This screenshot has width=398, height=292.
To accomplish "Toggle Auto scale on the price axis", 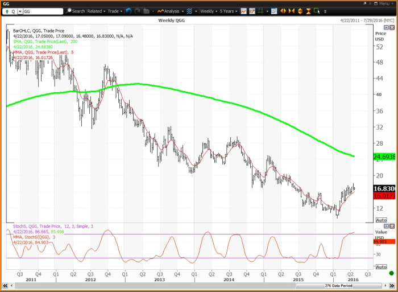I will point(381,220).
